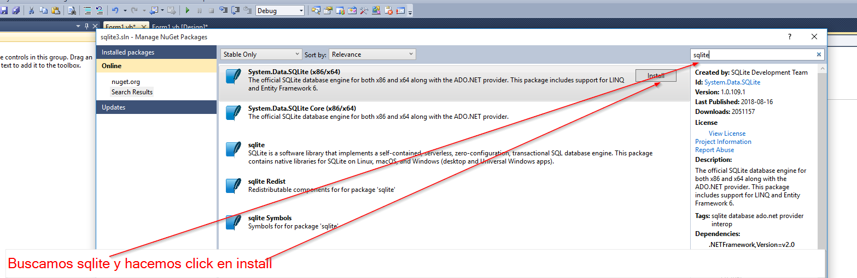Click the Copy toolbar icon
Screen dimensions: 857x278
click(43, 10)
